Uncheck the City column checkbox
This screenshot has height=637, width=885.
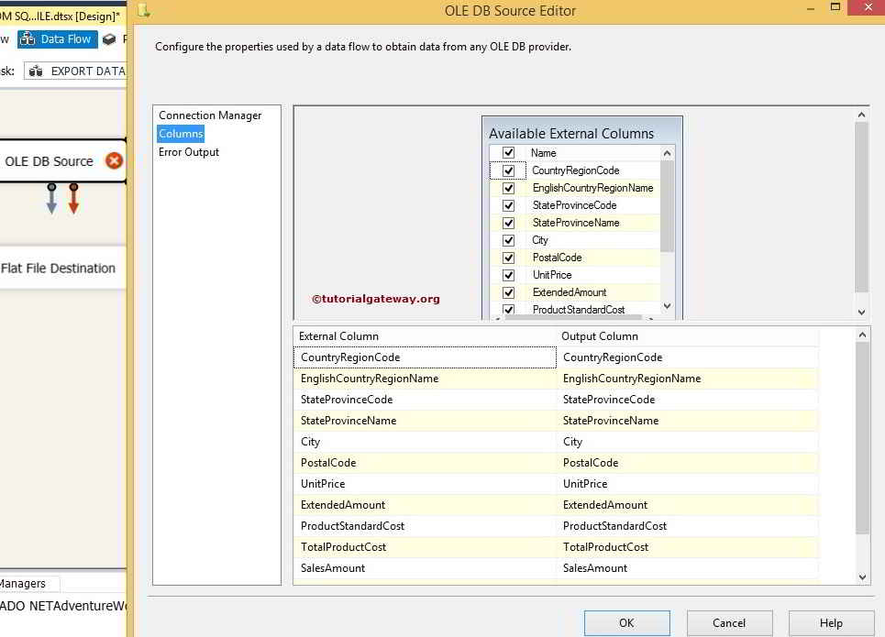pos(508,240)
